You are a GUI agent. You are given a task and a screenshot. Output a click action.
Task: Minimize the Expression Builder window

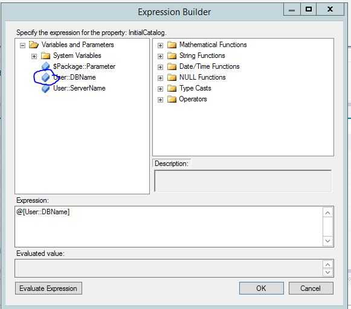292,9
